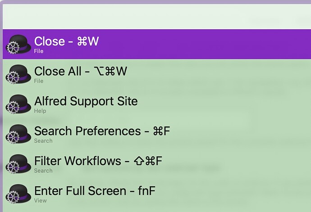Click the Alfred search input field
The height and width of the screenshot is (212, 311).
point(157,17)
